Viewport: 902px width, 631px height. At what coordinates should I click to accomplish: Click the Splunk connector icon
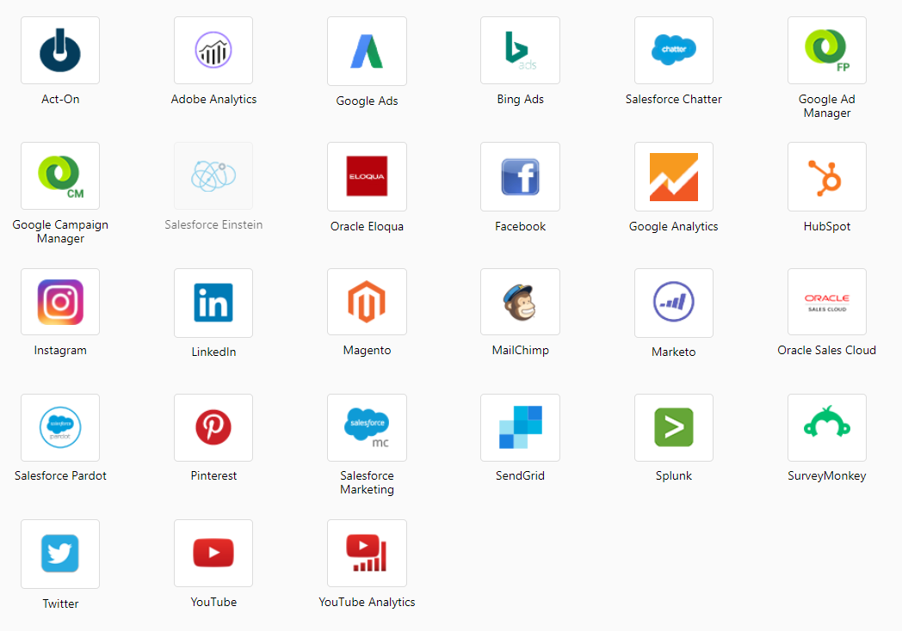(674, 427)
